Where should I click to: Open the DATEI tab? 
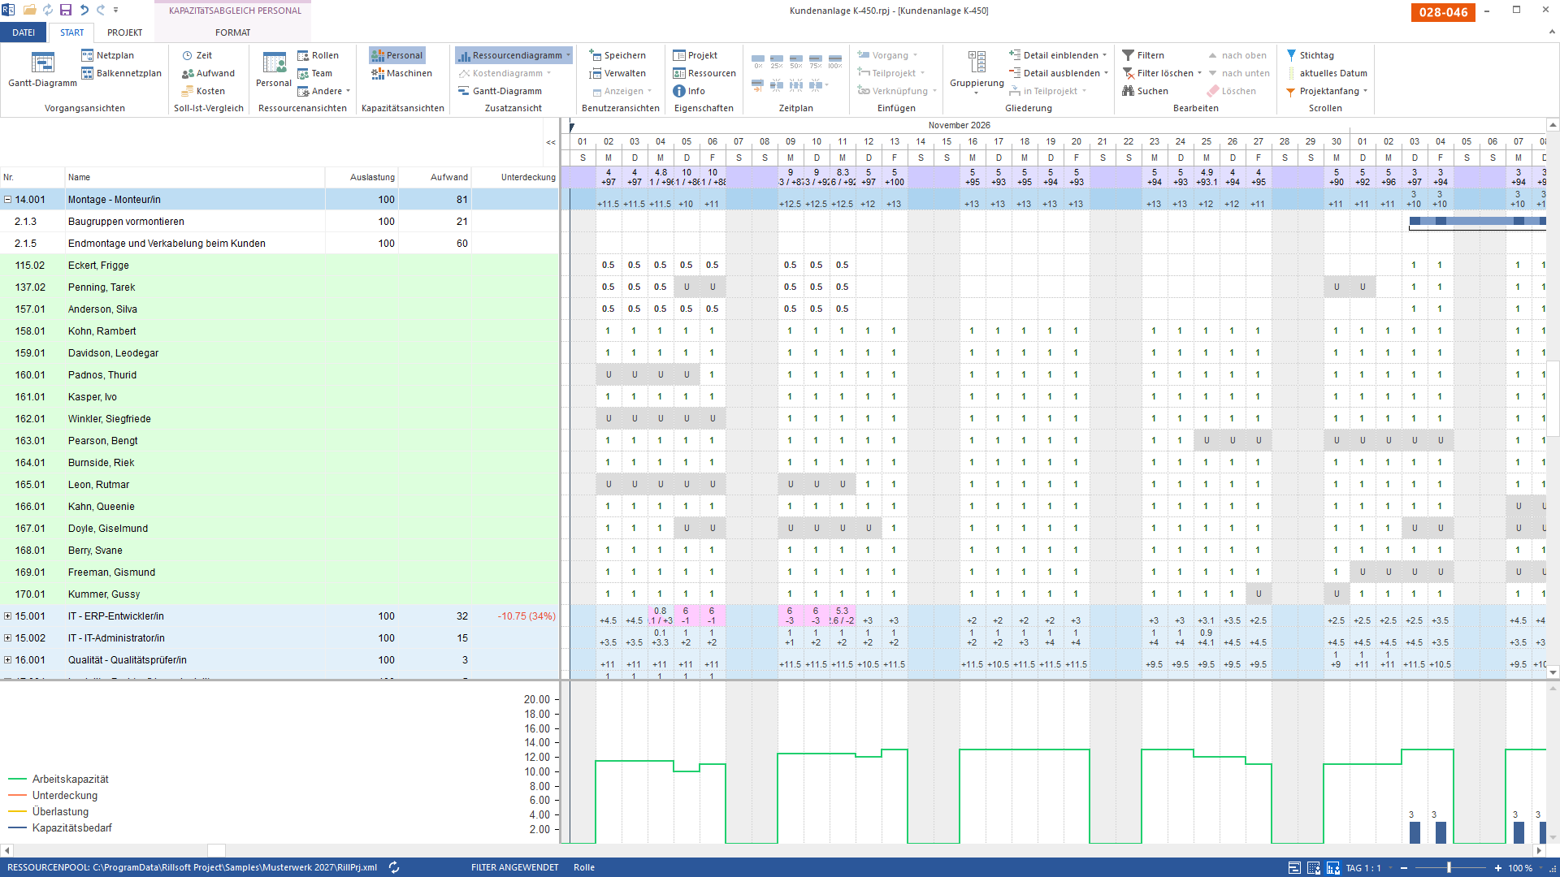click(24, 32)
